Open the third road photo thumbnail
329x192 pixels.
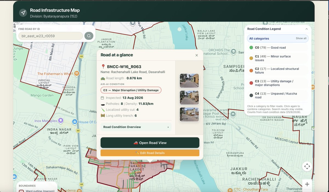point(189,114)
